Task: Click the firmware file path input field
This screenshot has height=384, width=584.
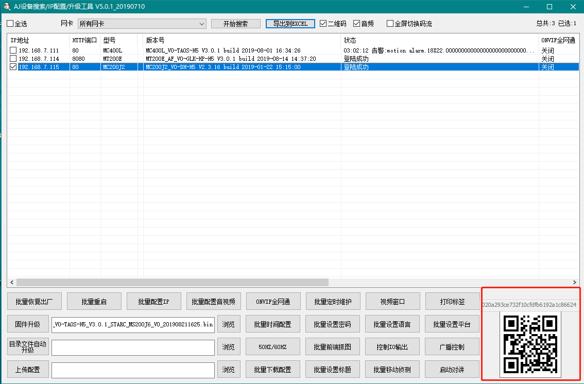Action: click(133, 324)
